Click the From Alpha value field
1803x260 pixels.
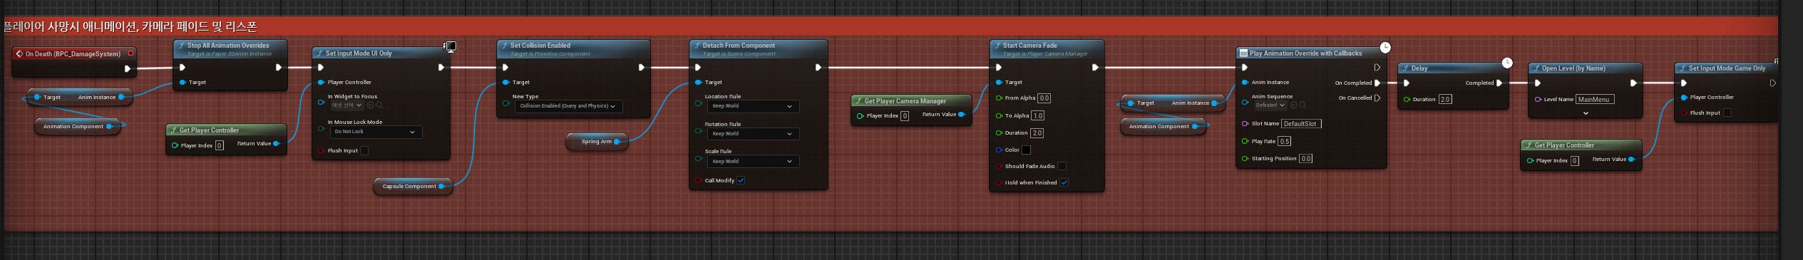(1044, 98)
